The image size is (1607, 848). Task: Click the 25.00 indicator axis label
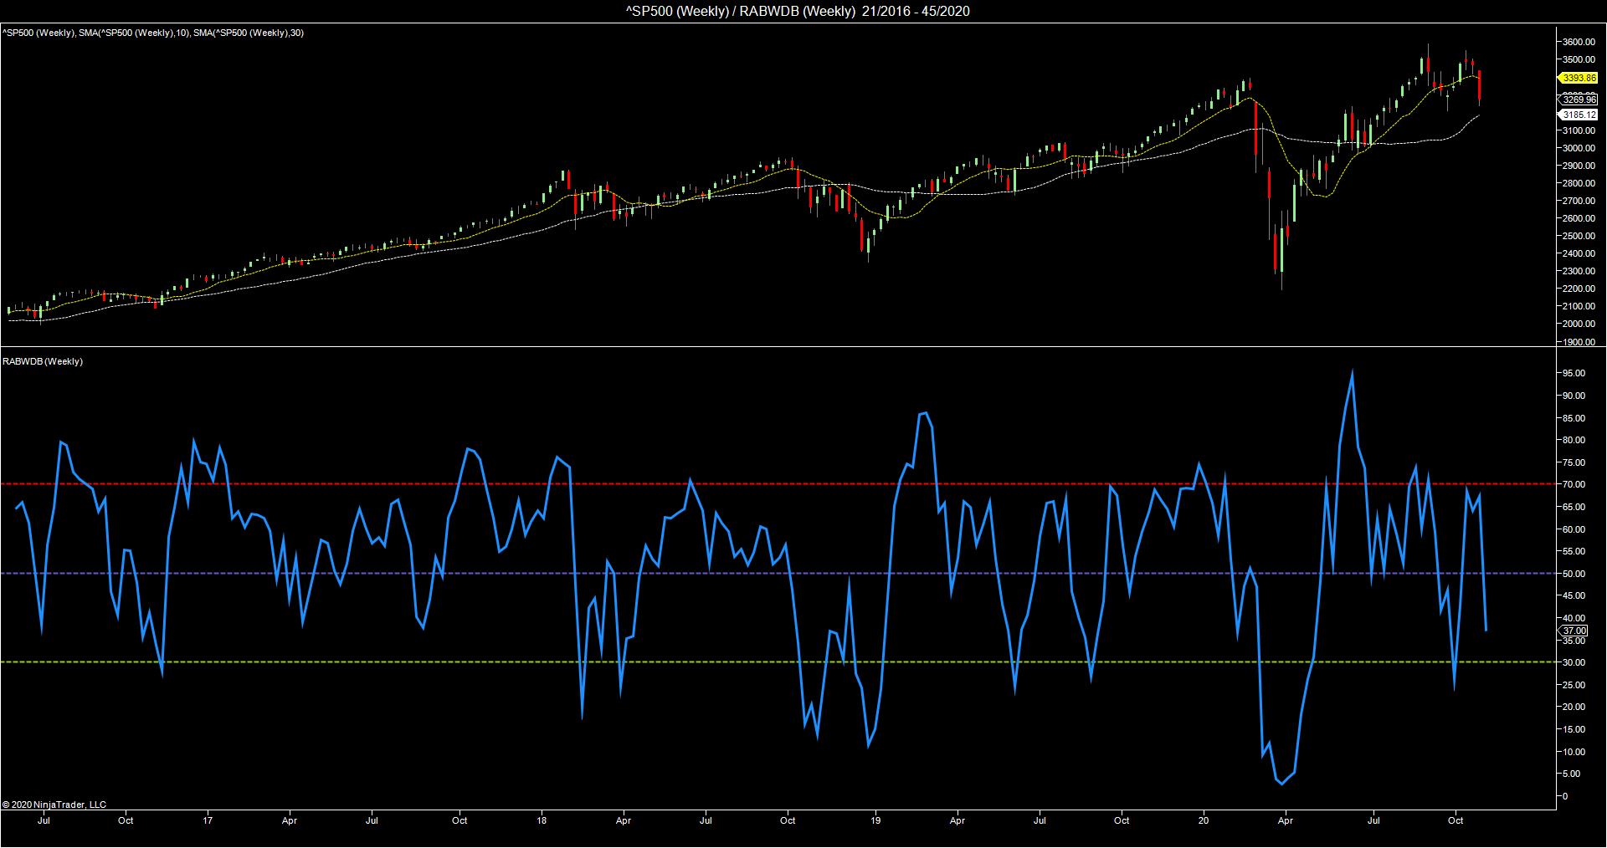click(1574, 685)
